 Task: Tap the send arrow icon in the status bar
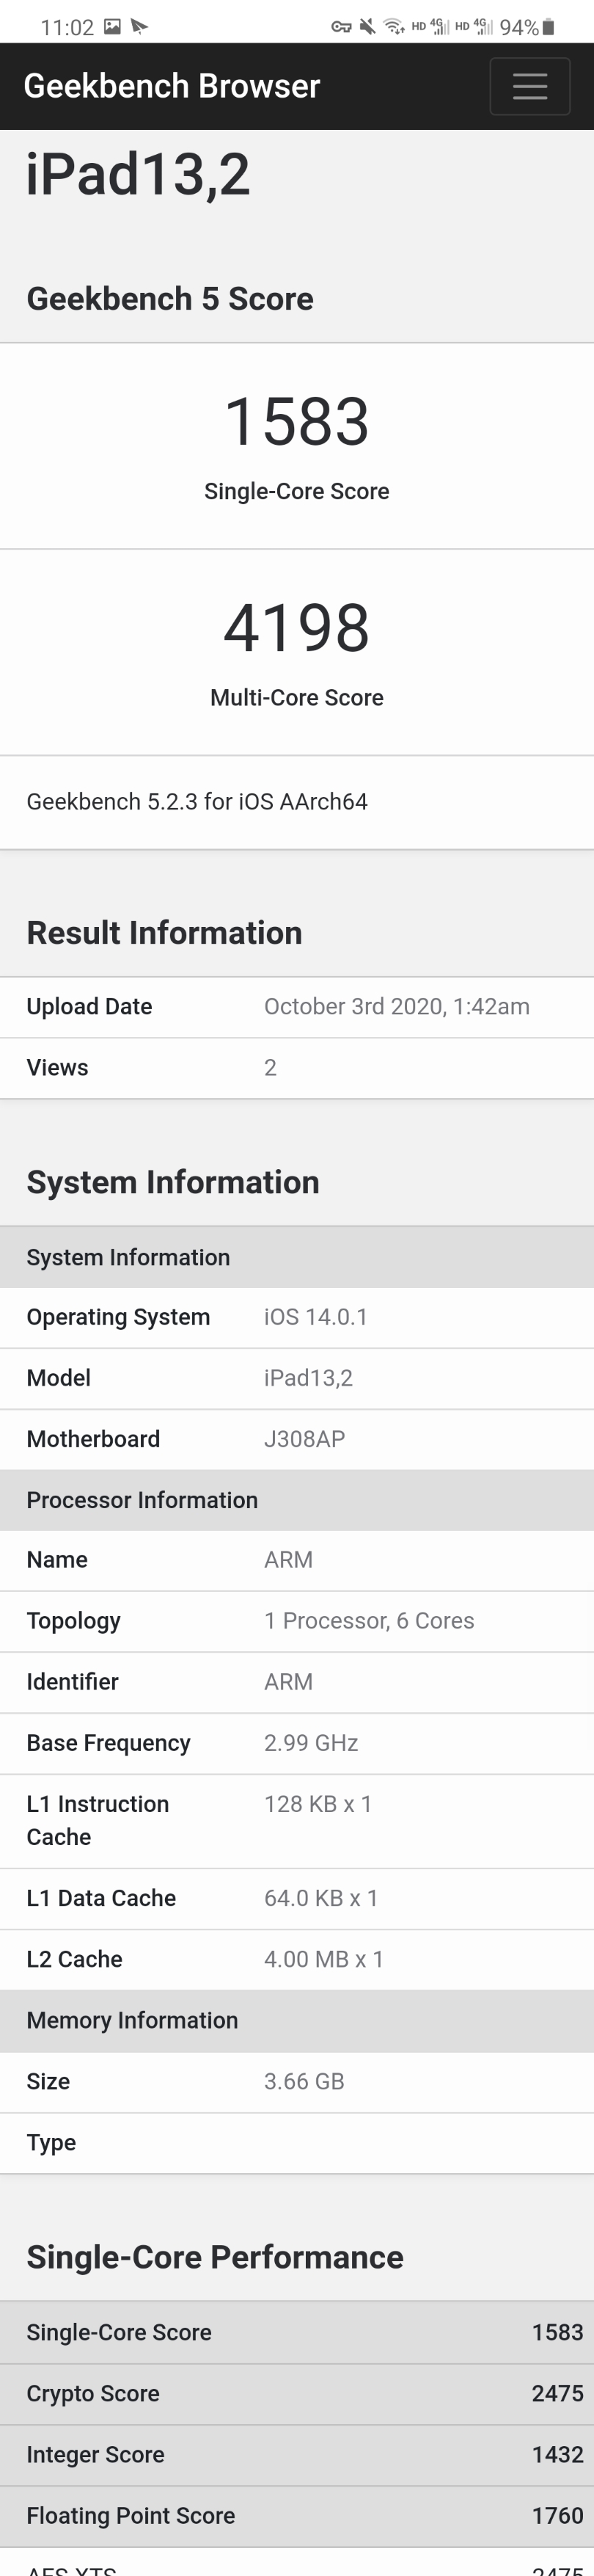tap(139, 26)
